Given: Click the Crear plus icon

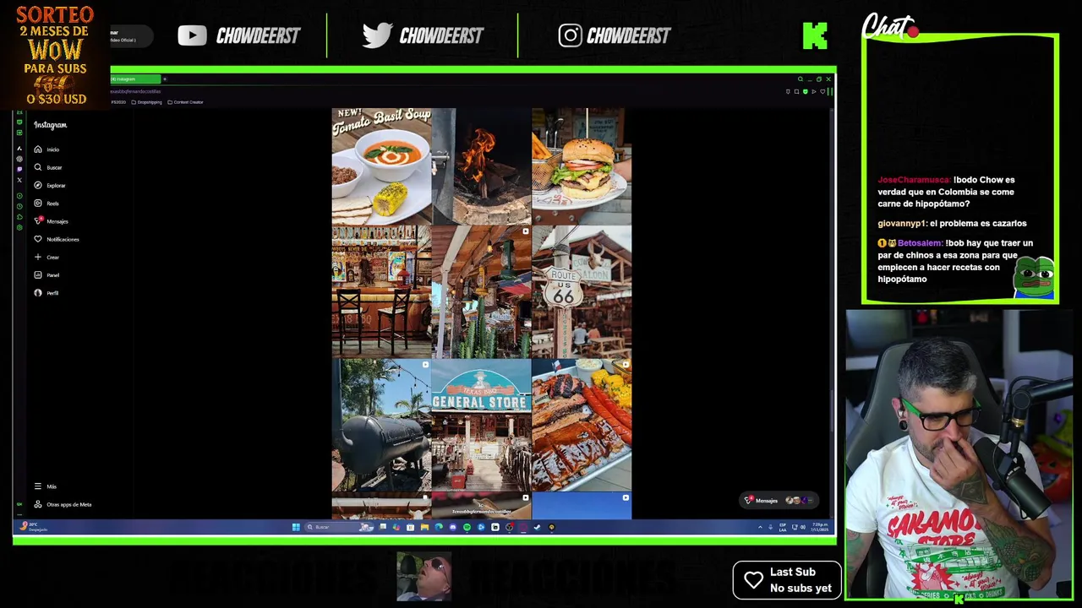Looking at the screenshot, I should tap(38, 257).
